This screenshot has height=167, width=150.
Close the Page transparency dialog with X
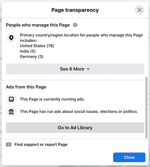click(139, 10)
